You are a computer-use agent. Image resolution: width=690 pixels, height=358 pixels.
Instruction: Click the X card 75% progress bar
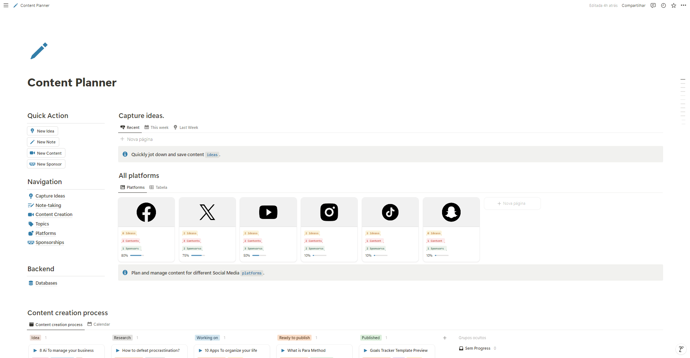click(x=198, y=256)
